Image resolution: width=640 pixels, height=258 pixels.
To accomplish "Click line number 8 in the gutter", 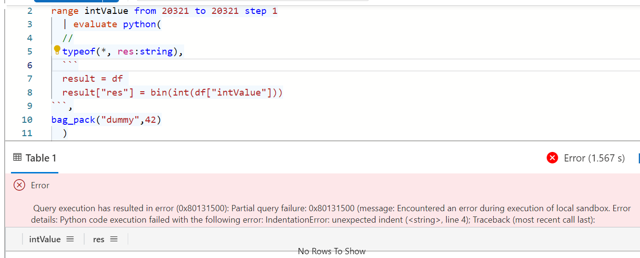I will [x=30, y=92].
